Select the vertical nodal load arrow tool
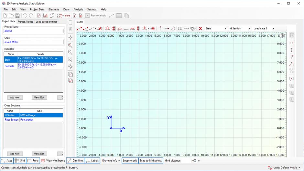304x171 pixels. point(160,28)
